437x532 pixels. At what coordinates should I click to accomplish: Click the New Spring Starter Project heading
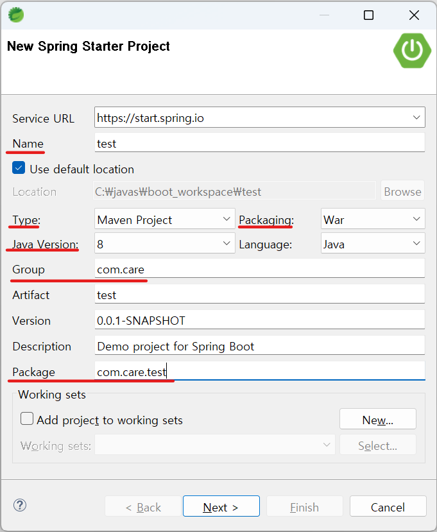point(88,46)
